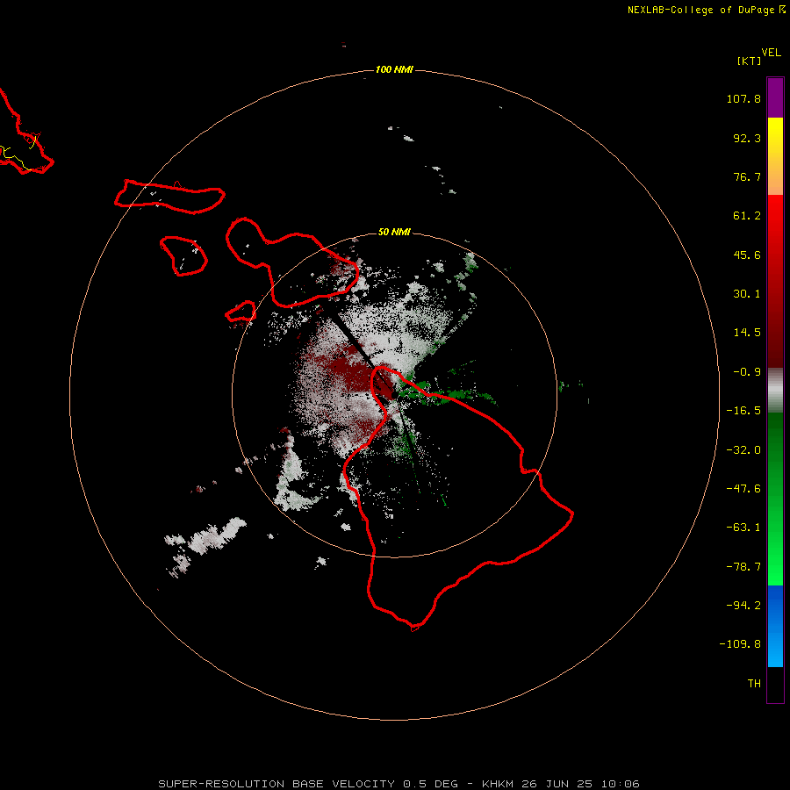The height and width of the screenshot is (790, 790).
Task: Click the -109.8 legend value
Action: point(740,644)
